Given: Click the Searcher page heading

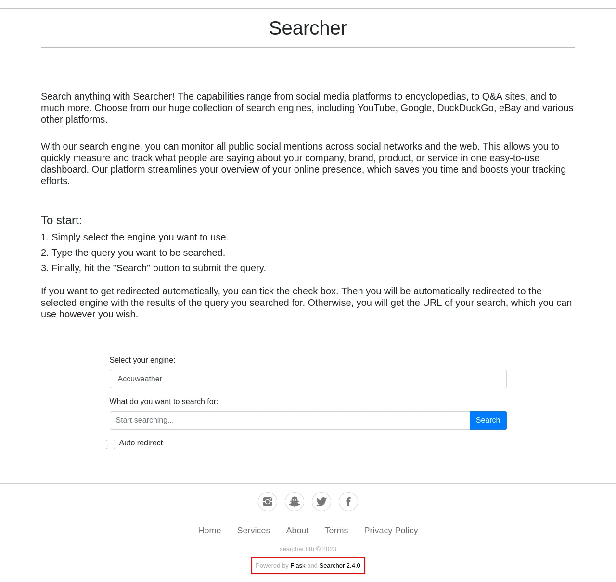Looking at the screenshot, I should [308, 28].
